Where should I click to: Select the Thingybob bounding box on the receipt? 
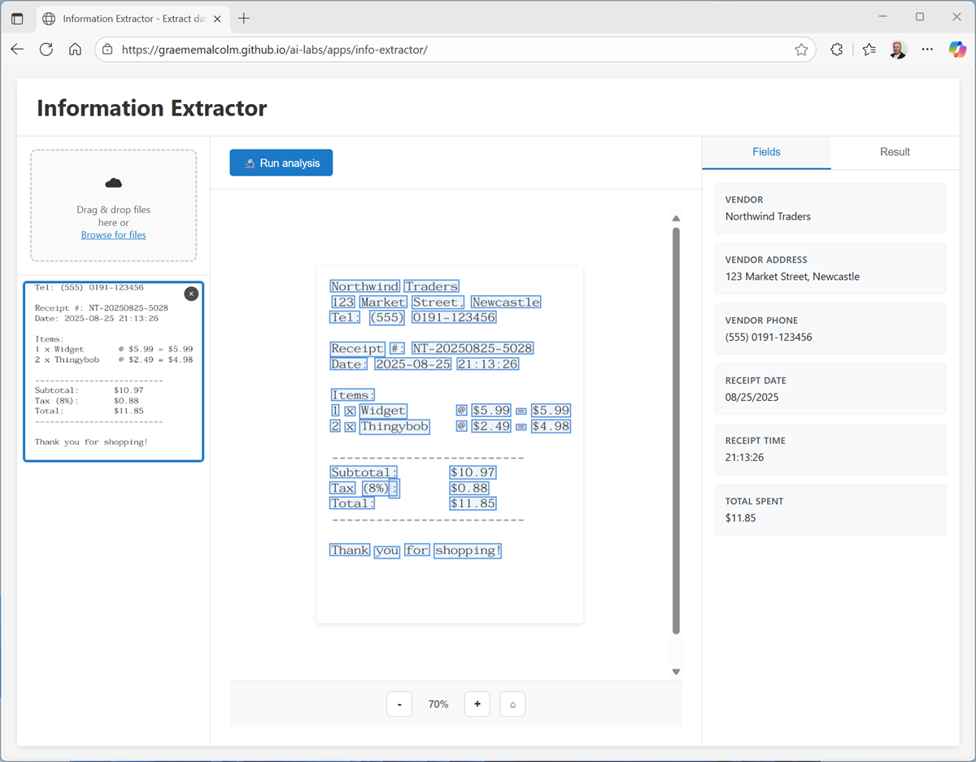(x=394, y=425)
